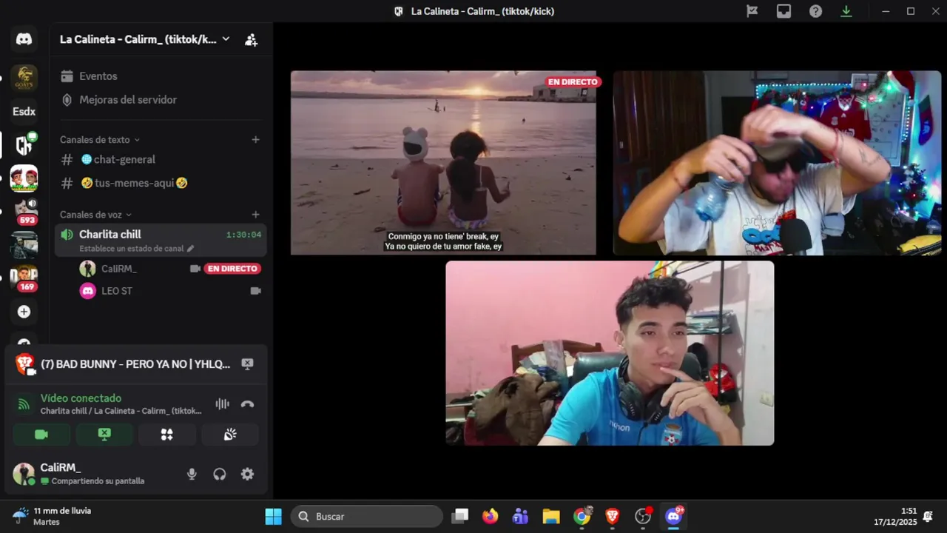Stop streaming BAD BUNNY screen share

247,364
